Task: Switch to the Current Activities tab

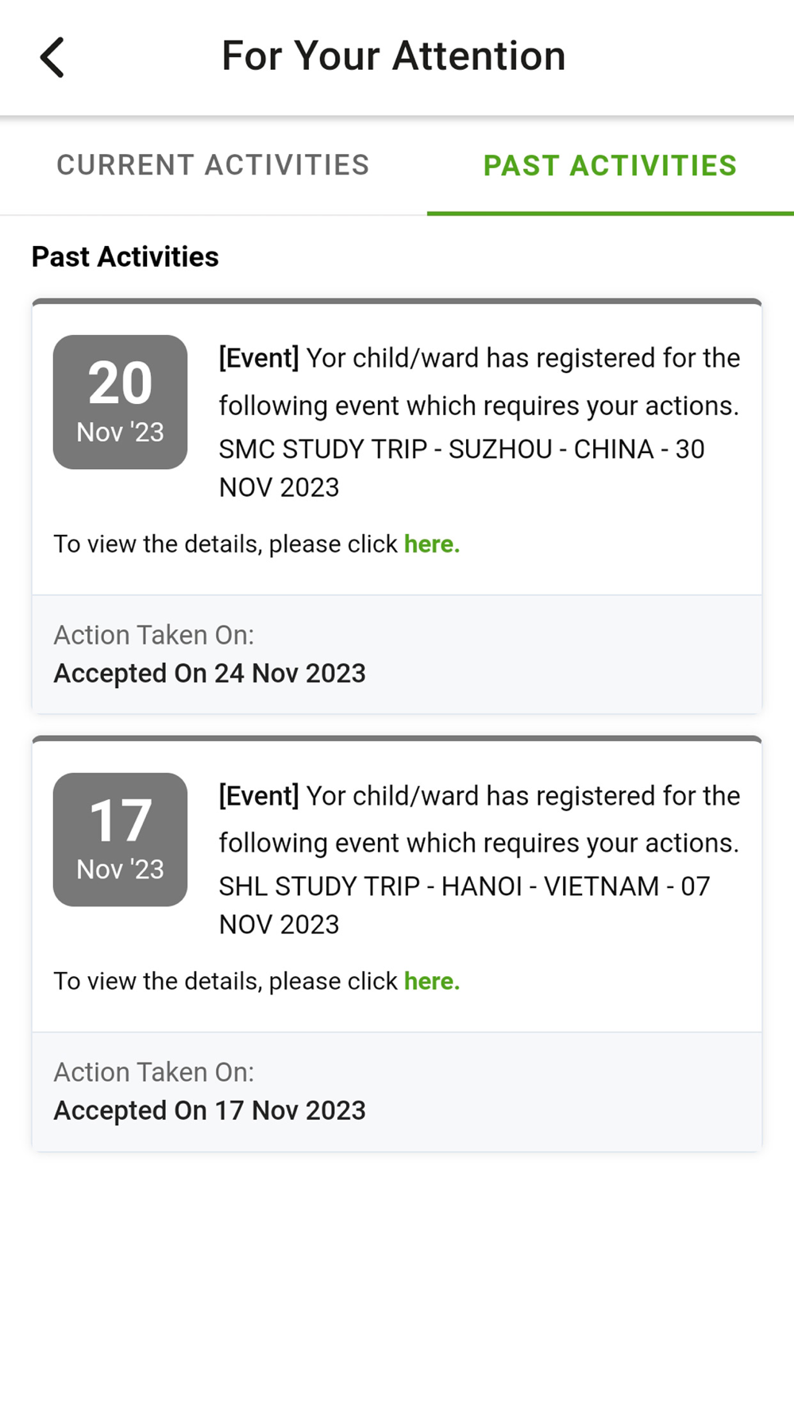Action: (213, 165)
